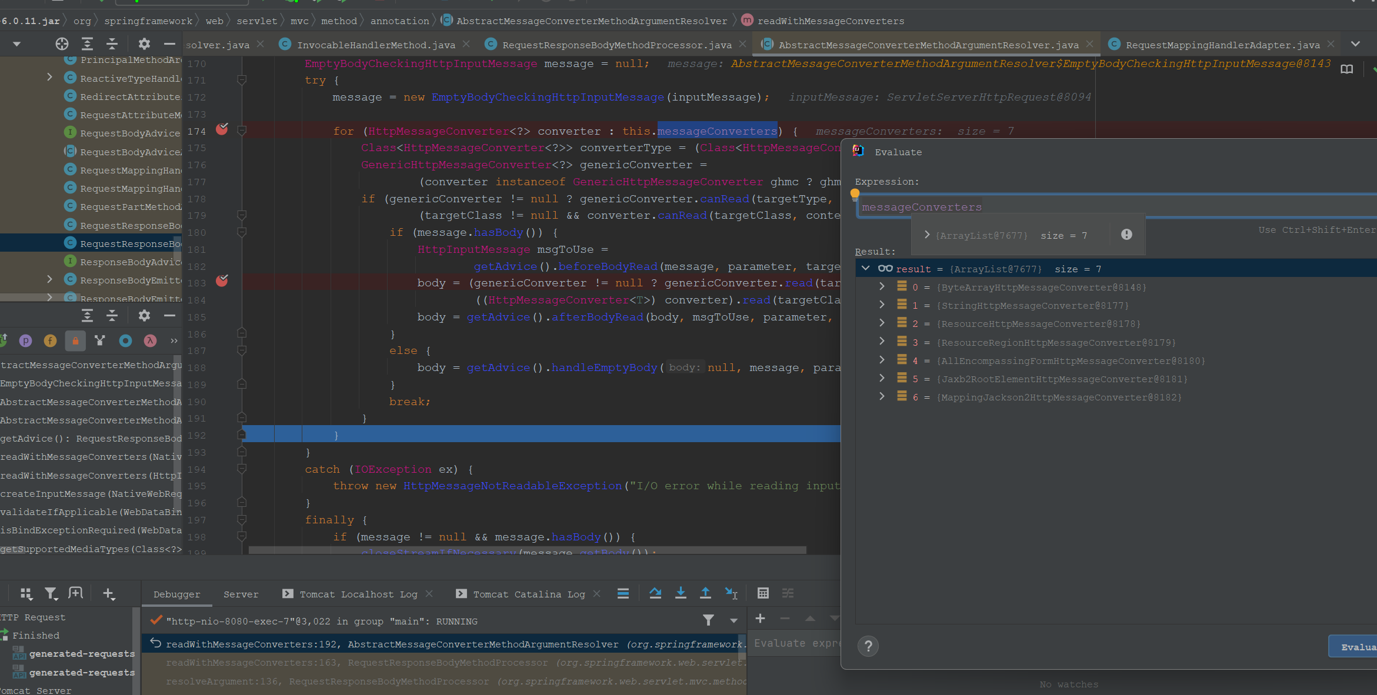Toggle the show non-public lock filter
Image resolution: width=1377 pixels, height=695 pixels.
click(x=75, y=340)
